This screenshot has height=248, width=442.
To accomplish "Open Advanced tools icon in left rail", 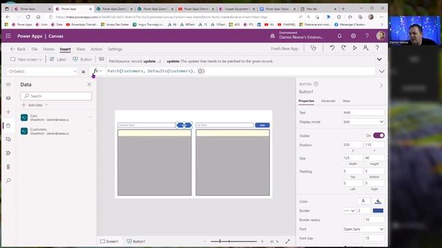I will (8, 167).
